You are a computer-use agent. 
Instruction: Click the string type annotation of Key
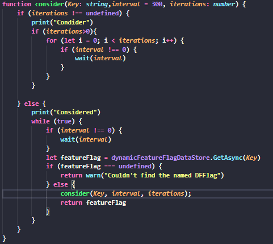[97, 4]
